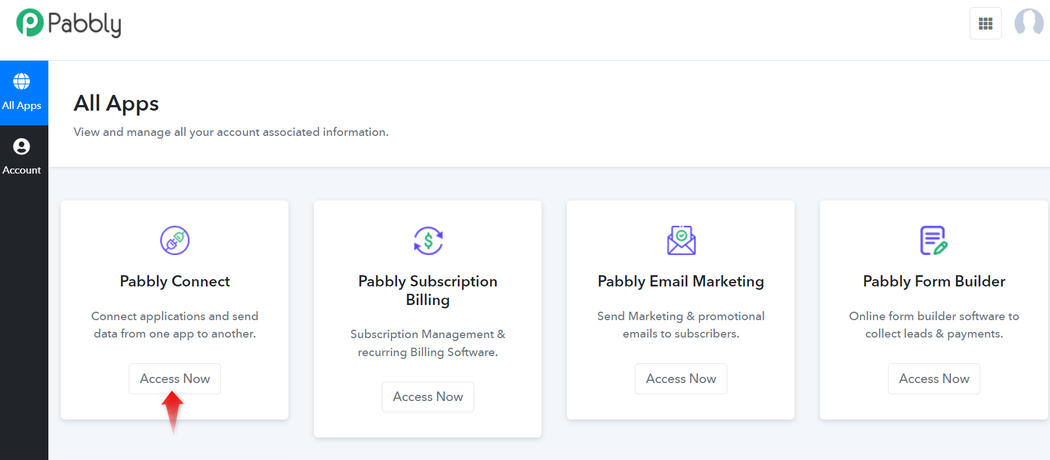
Task: Click the Pabbly Connect plug icon
Action: 175,240
